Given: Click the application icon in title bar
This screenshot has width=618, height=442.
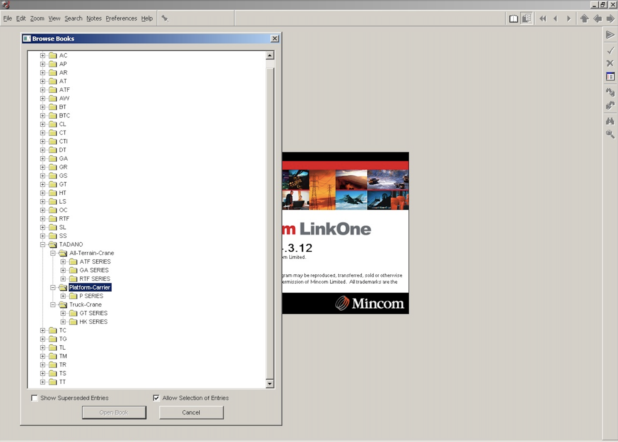Looking at the screenshot, I should click(5, 5).
